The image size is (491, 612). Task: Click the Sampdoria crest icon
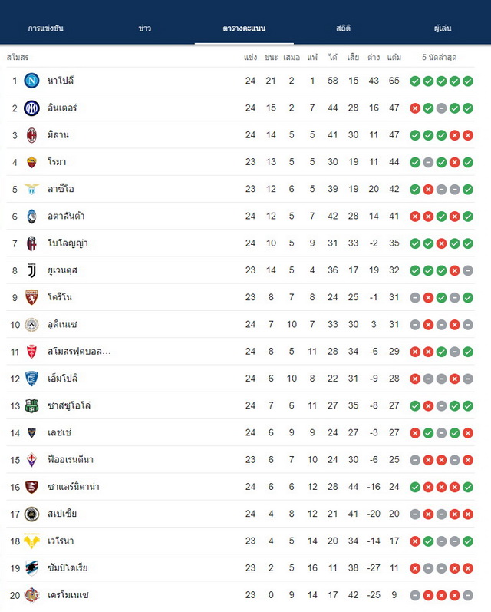31,568
